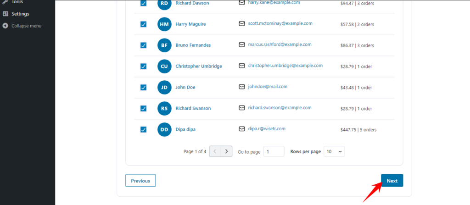Screen dimensions: 470x205
Task: Click the "$94.47 | 3 orders" value
Action: 357,4
